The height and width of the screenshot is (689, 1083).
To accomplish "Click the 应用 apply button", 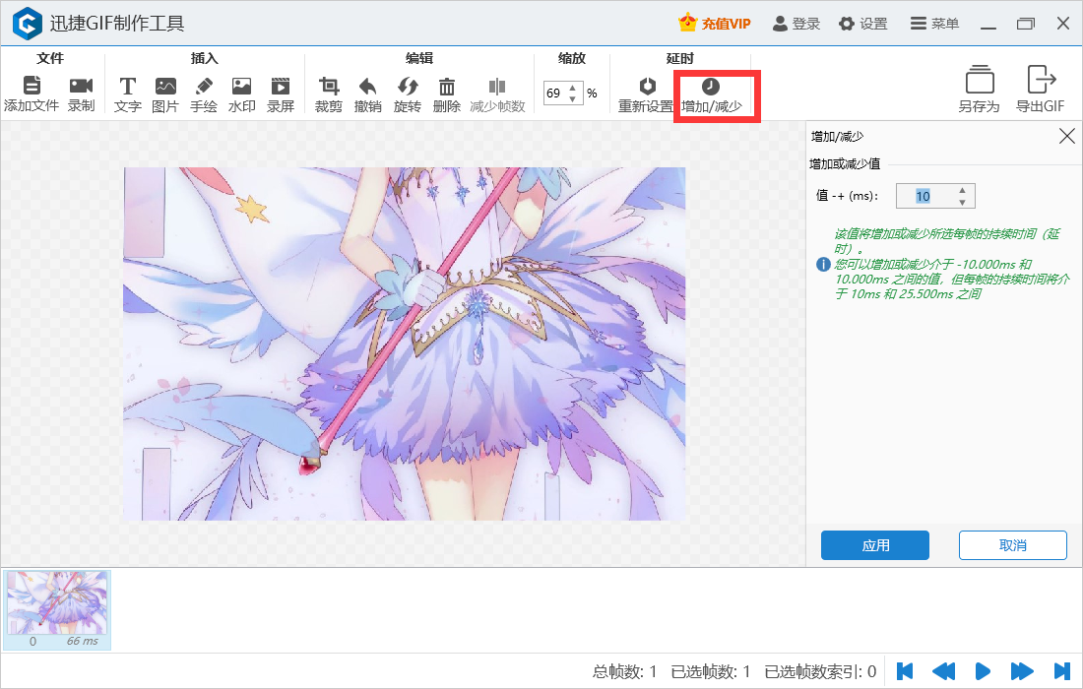I will [875, 545].
